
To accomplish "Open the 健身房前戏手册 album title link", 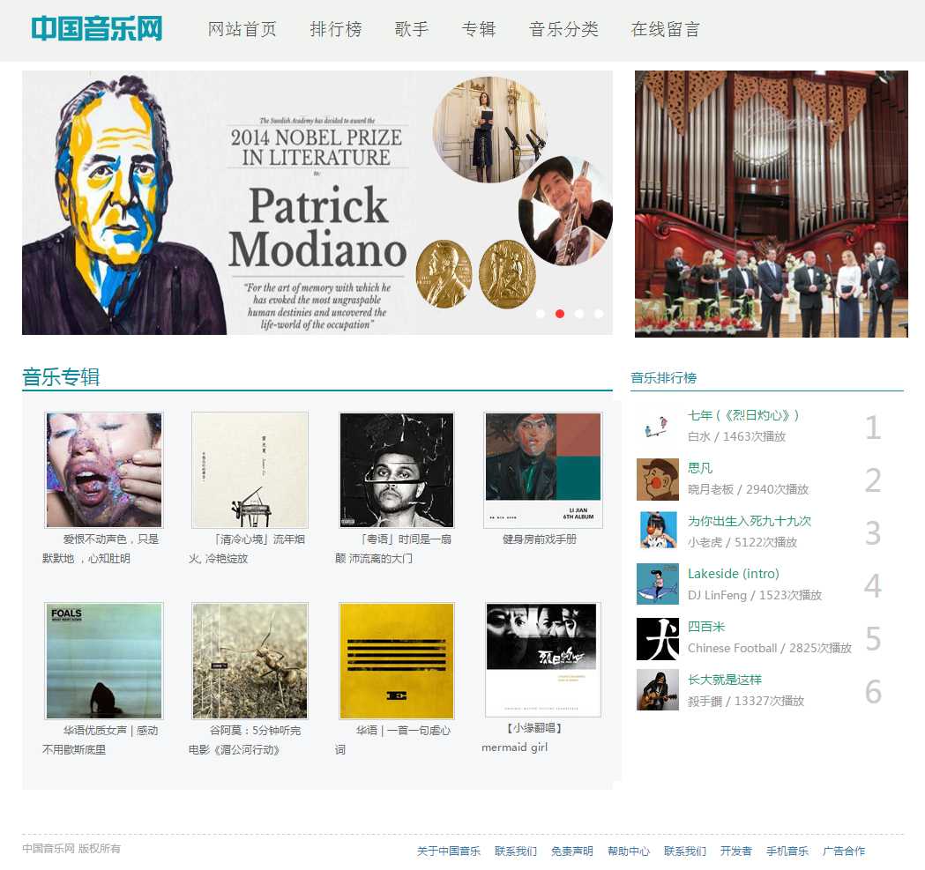I will pyautogui.click(x=539, y=539).
